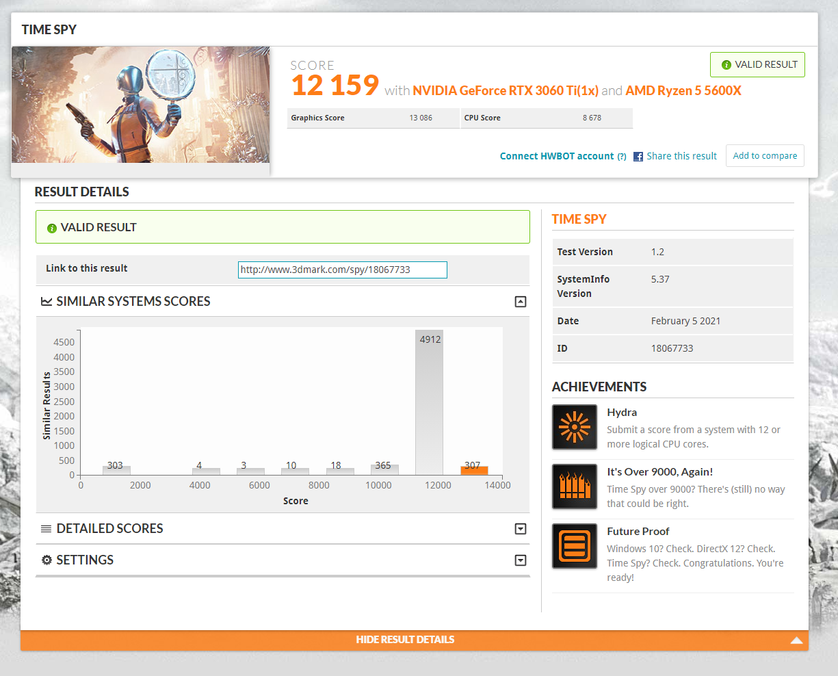Click the green info icon in Result Details

[51, 228]
